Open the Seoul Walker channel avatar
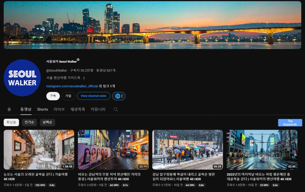 (22, 78)
